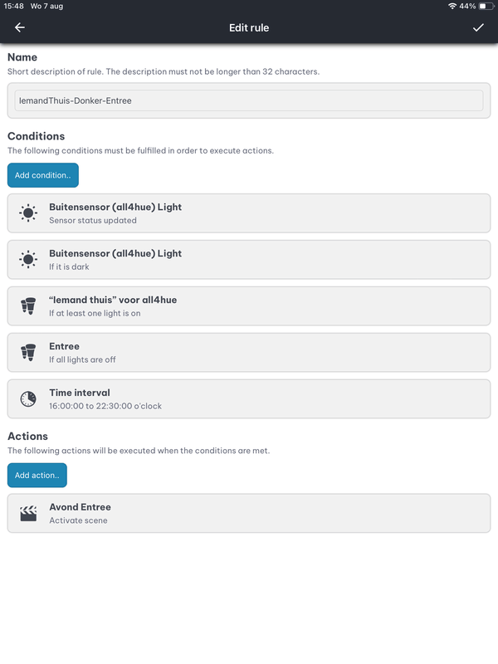Open the If it is dark condition
This screenshot has height=664, width=498.
(x=249, y=260)
